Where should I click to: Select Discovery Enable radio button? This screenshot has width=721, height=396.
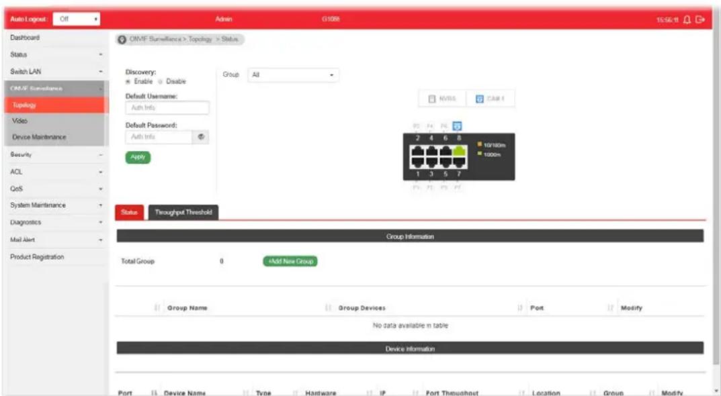point(128,82)
